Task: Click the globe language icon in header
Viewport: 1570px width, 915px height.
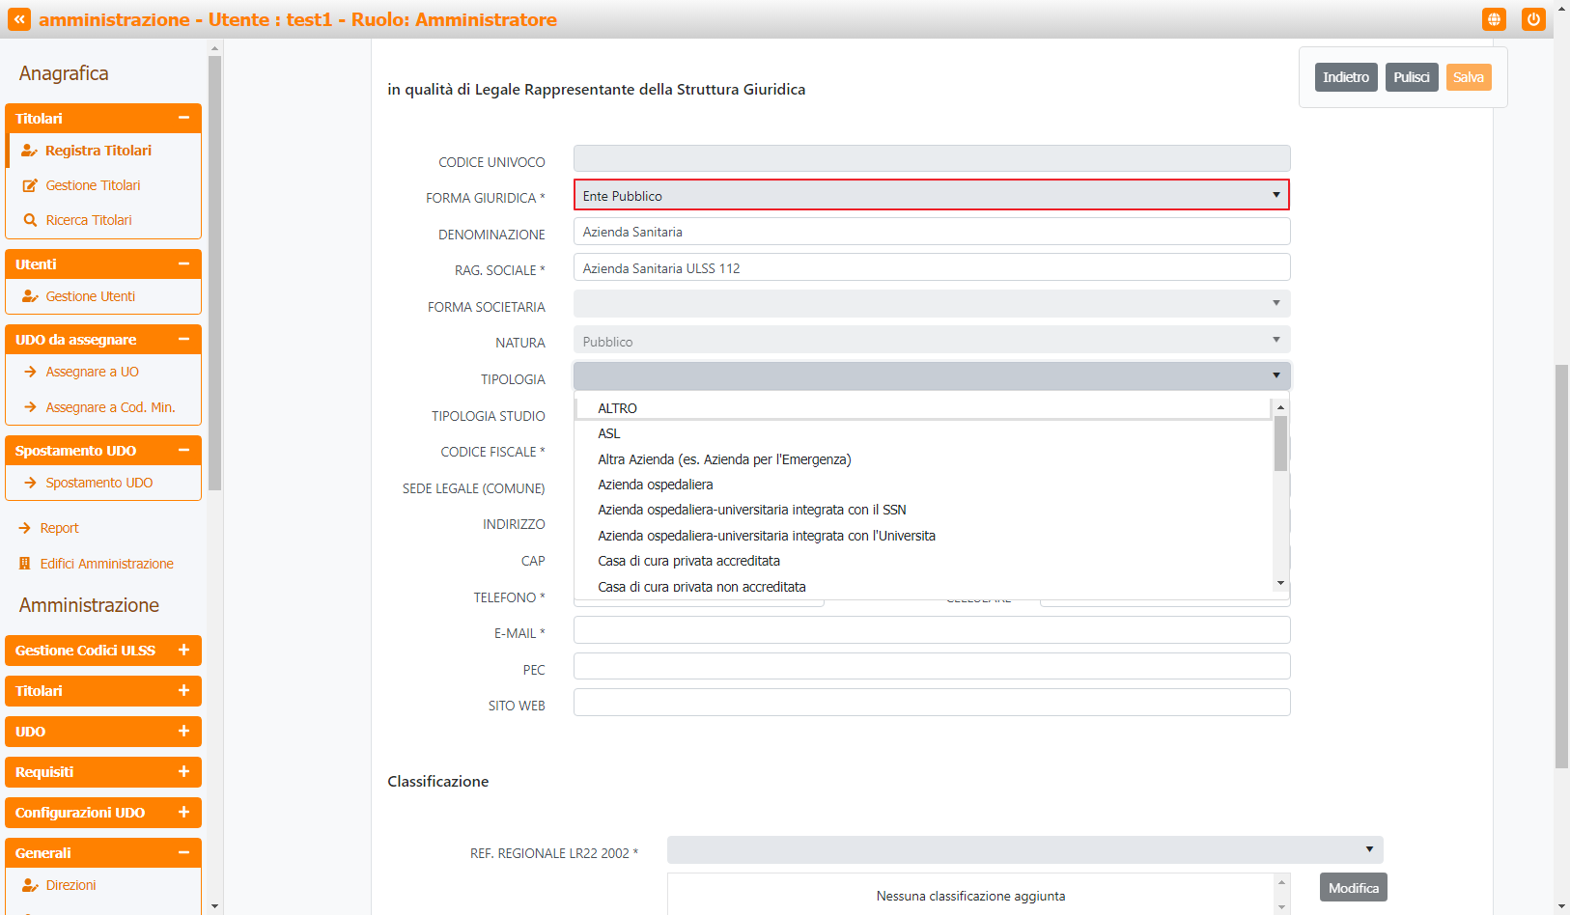Action: pos(1494,19)
